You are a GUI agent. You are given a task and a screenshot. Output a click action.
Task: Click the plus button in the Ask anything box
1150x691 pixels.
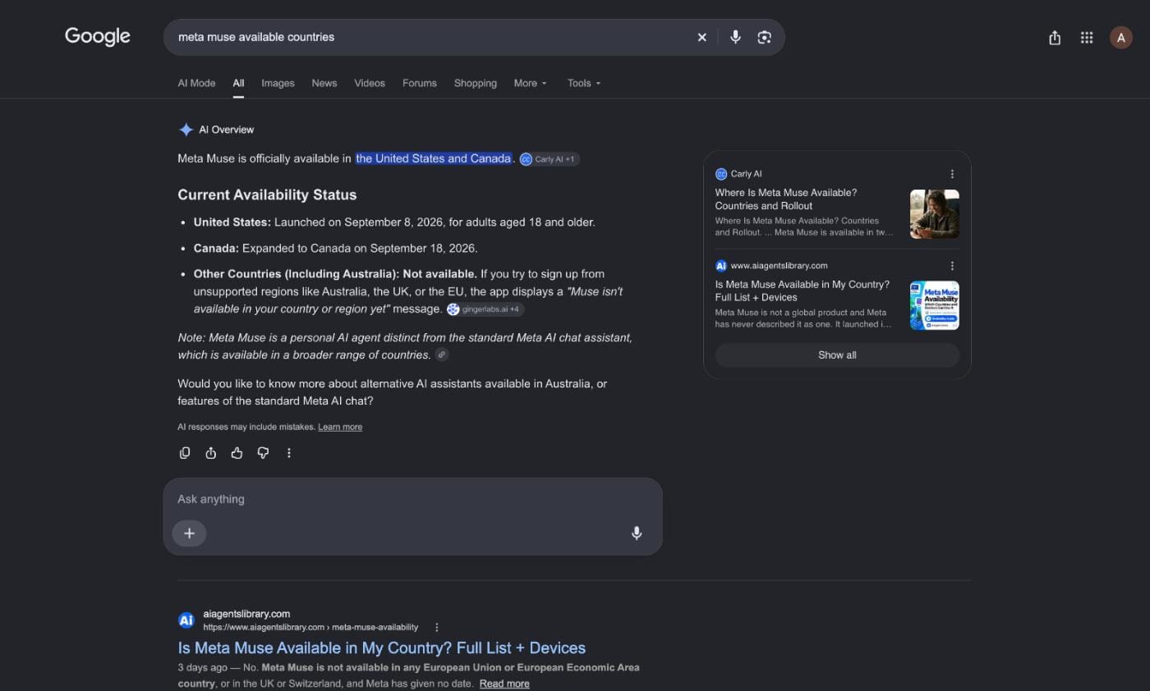click(189, 533)
